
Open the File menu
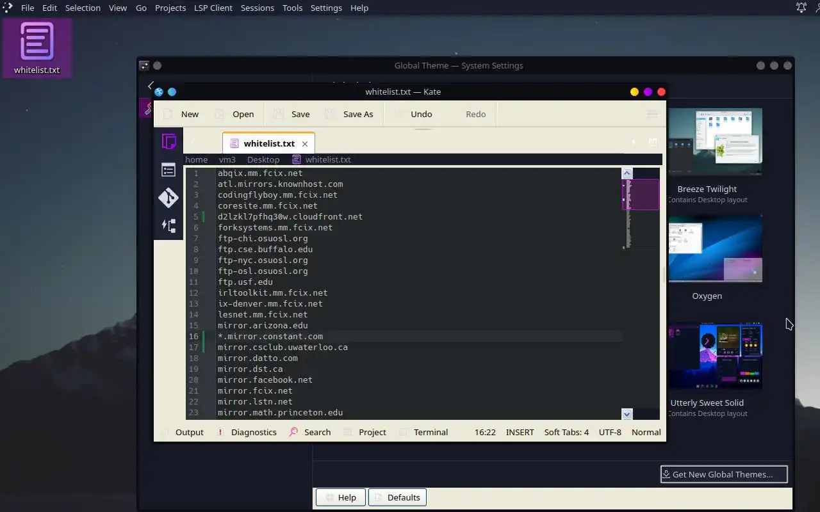pyautogui.click(x=28, y=8)
